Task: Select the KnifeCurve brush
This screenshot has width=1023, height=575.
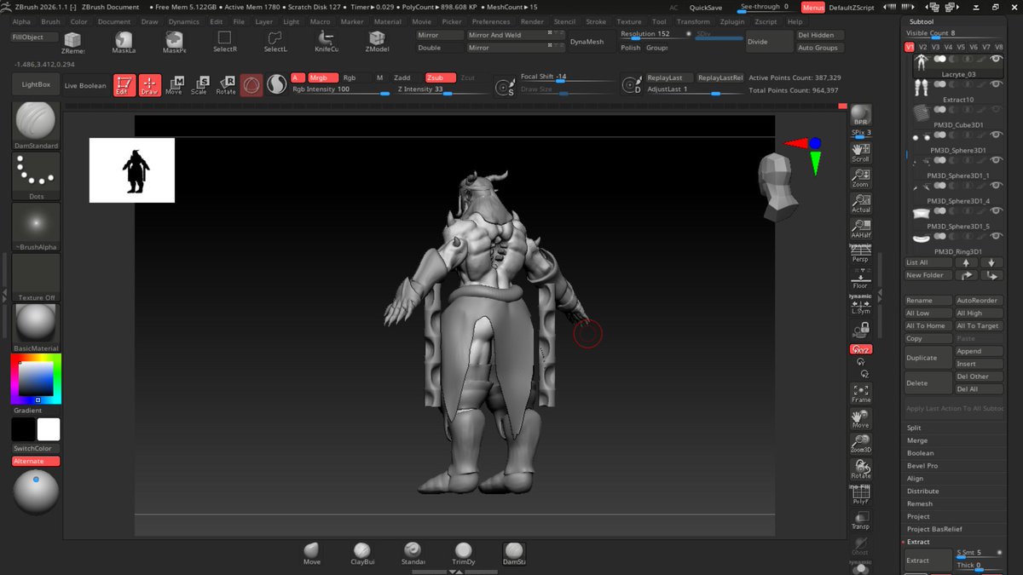Action: point(326,43)
